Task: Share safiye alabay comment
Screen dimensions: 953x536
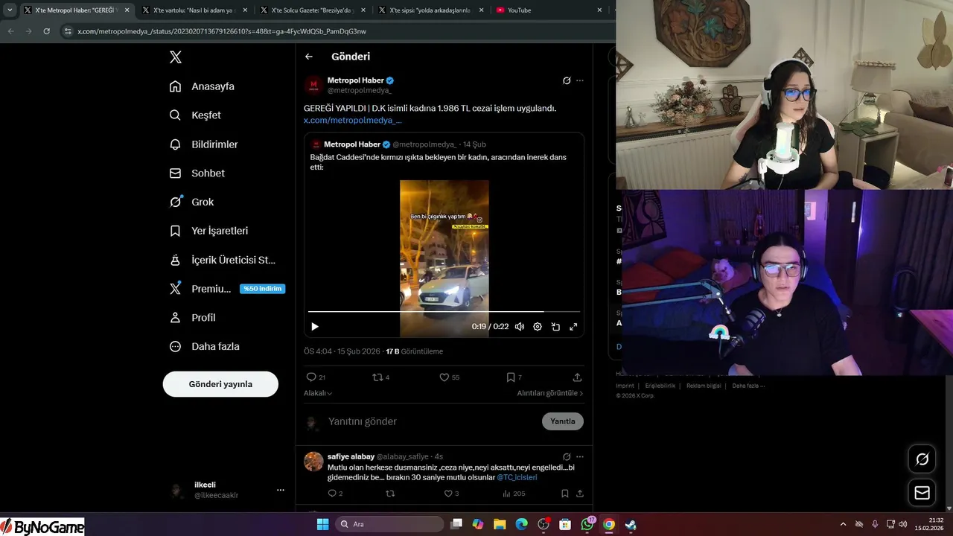Action: click(x=580, y=494)
